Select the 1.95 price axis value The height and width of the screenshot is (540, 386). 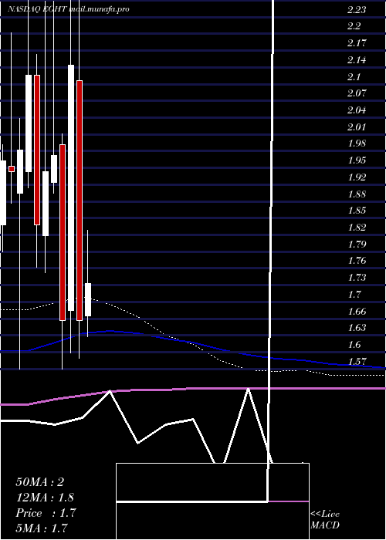click(357, 160)
